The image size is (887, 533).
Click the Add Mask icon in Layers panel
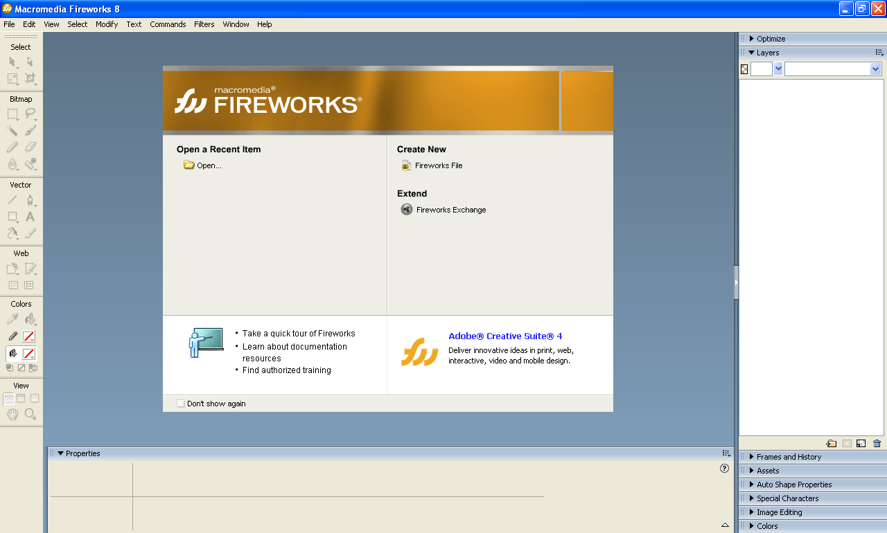[846, 444]
